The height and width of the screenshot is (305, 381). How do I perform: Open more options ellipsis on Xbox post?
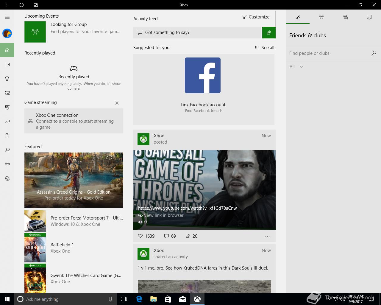[x=267, y=236]
